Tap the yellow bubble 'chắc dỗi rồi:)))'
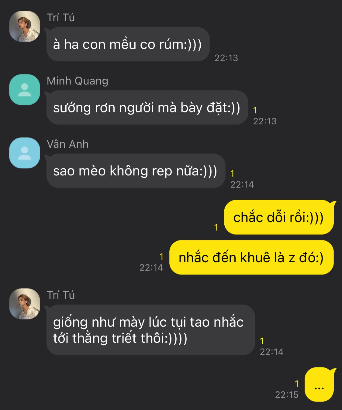Viewport: 342px width, 410px height. click(x=279, y=217)
